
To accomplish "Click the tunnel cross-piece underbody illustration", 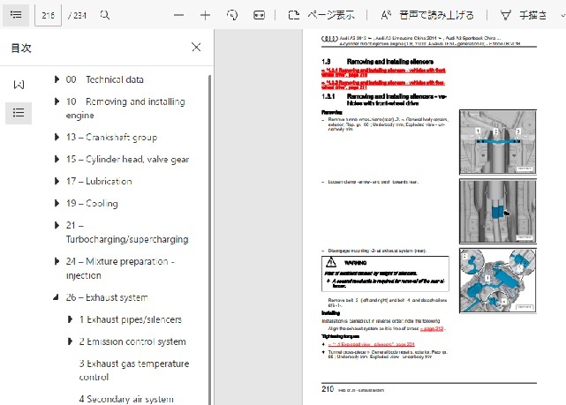I will pos(498,142).
